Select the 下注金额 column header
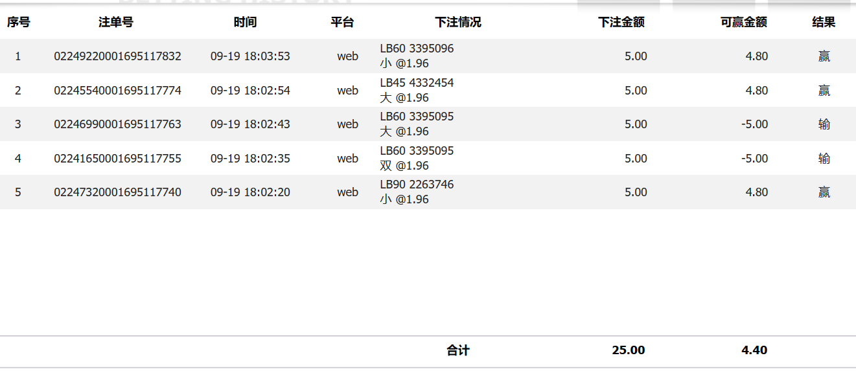This screenshot has height=371, width=856. coord(621,23)
